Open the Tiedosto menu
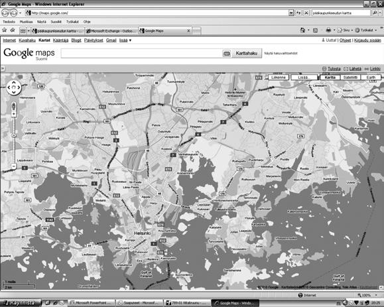The width and height of the screenshot is (384, 307). tap(9, 22)
